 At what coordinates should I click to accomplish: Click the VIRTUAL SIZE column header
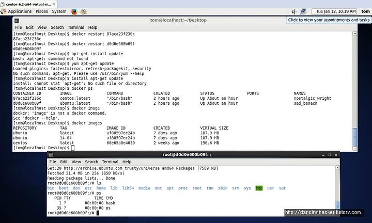214,128
